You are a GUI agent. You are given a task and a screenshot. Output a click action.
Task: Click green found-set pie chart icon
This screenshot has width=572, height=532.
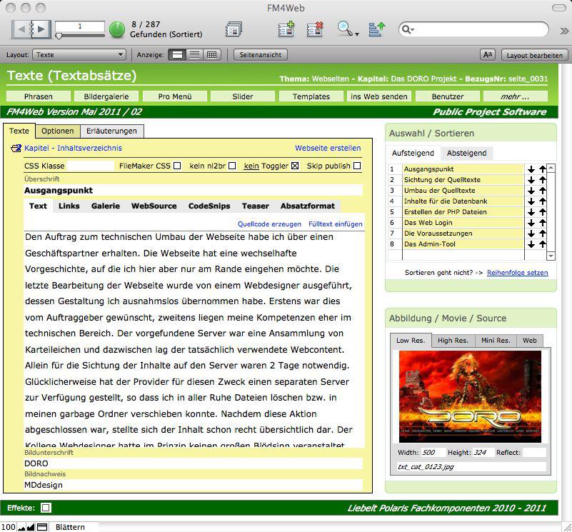tap(117, 29)
